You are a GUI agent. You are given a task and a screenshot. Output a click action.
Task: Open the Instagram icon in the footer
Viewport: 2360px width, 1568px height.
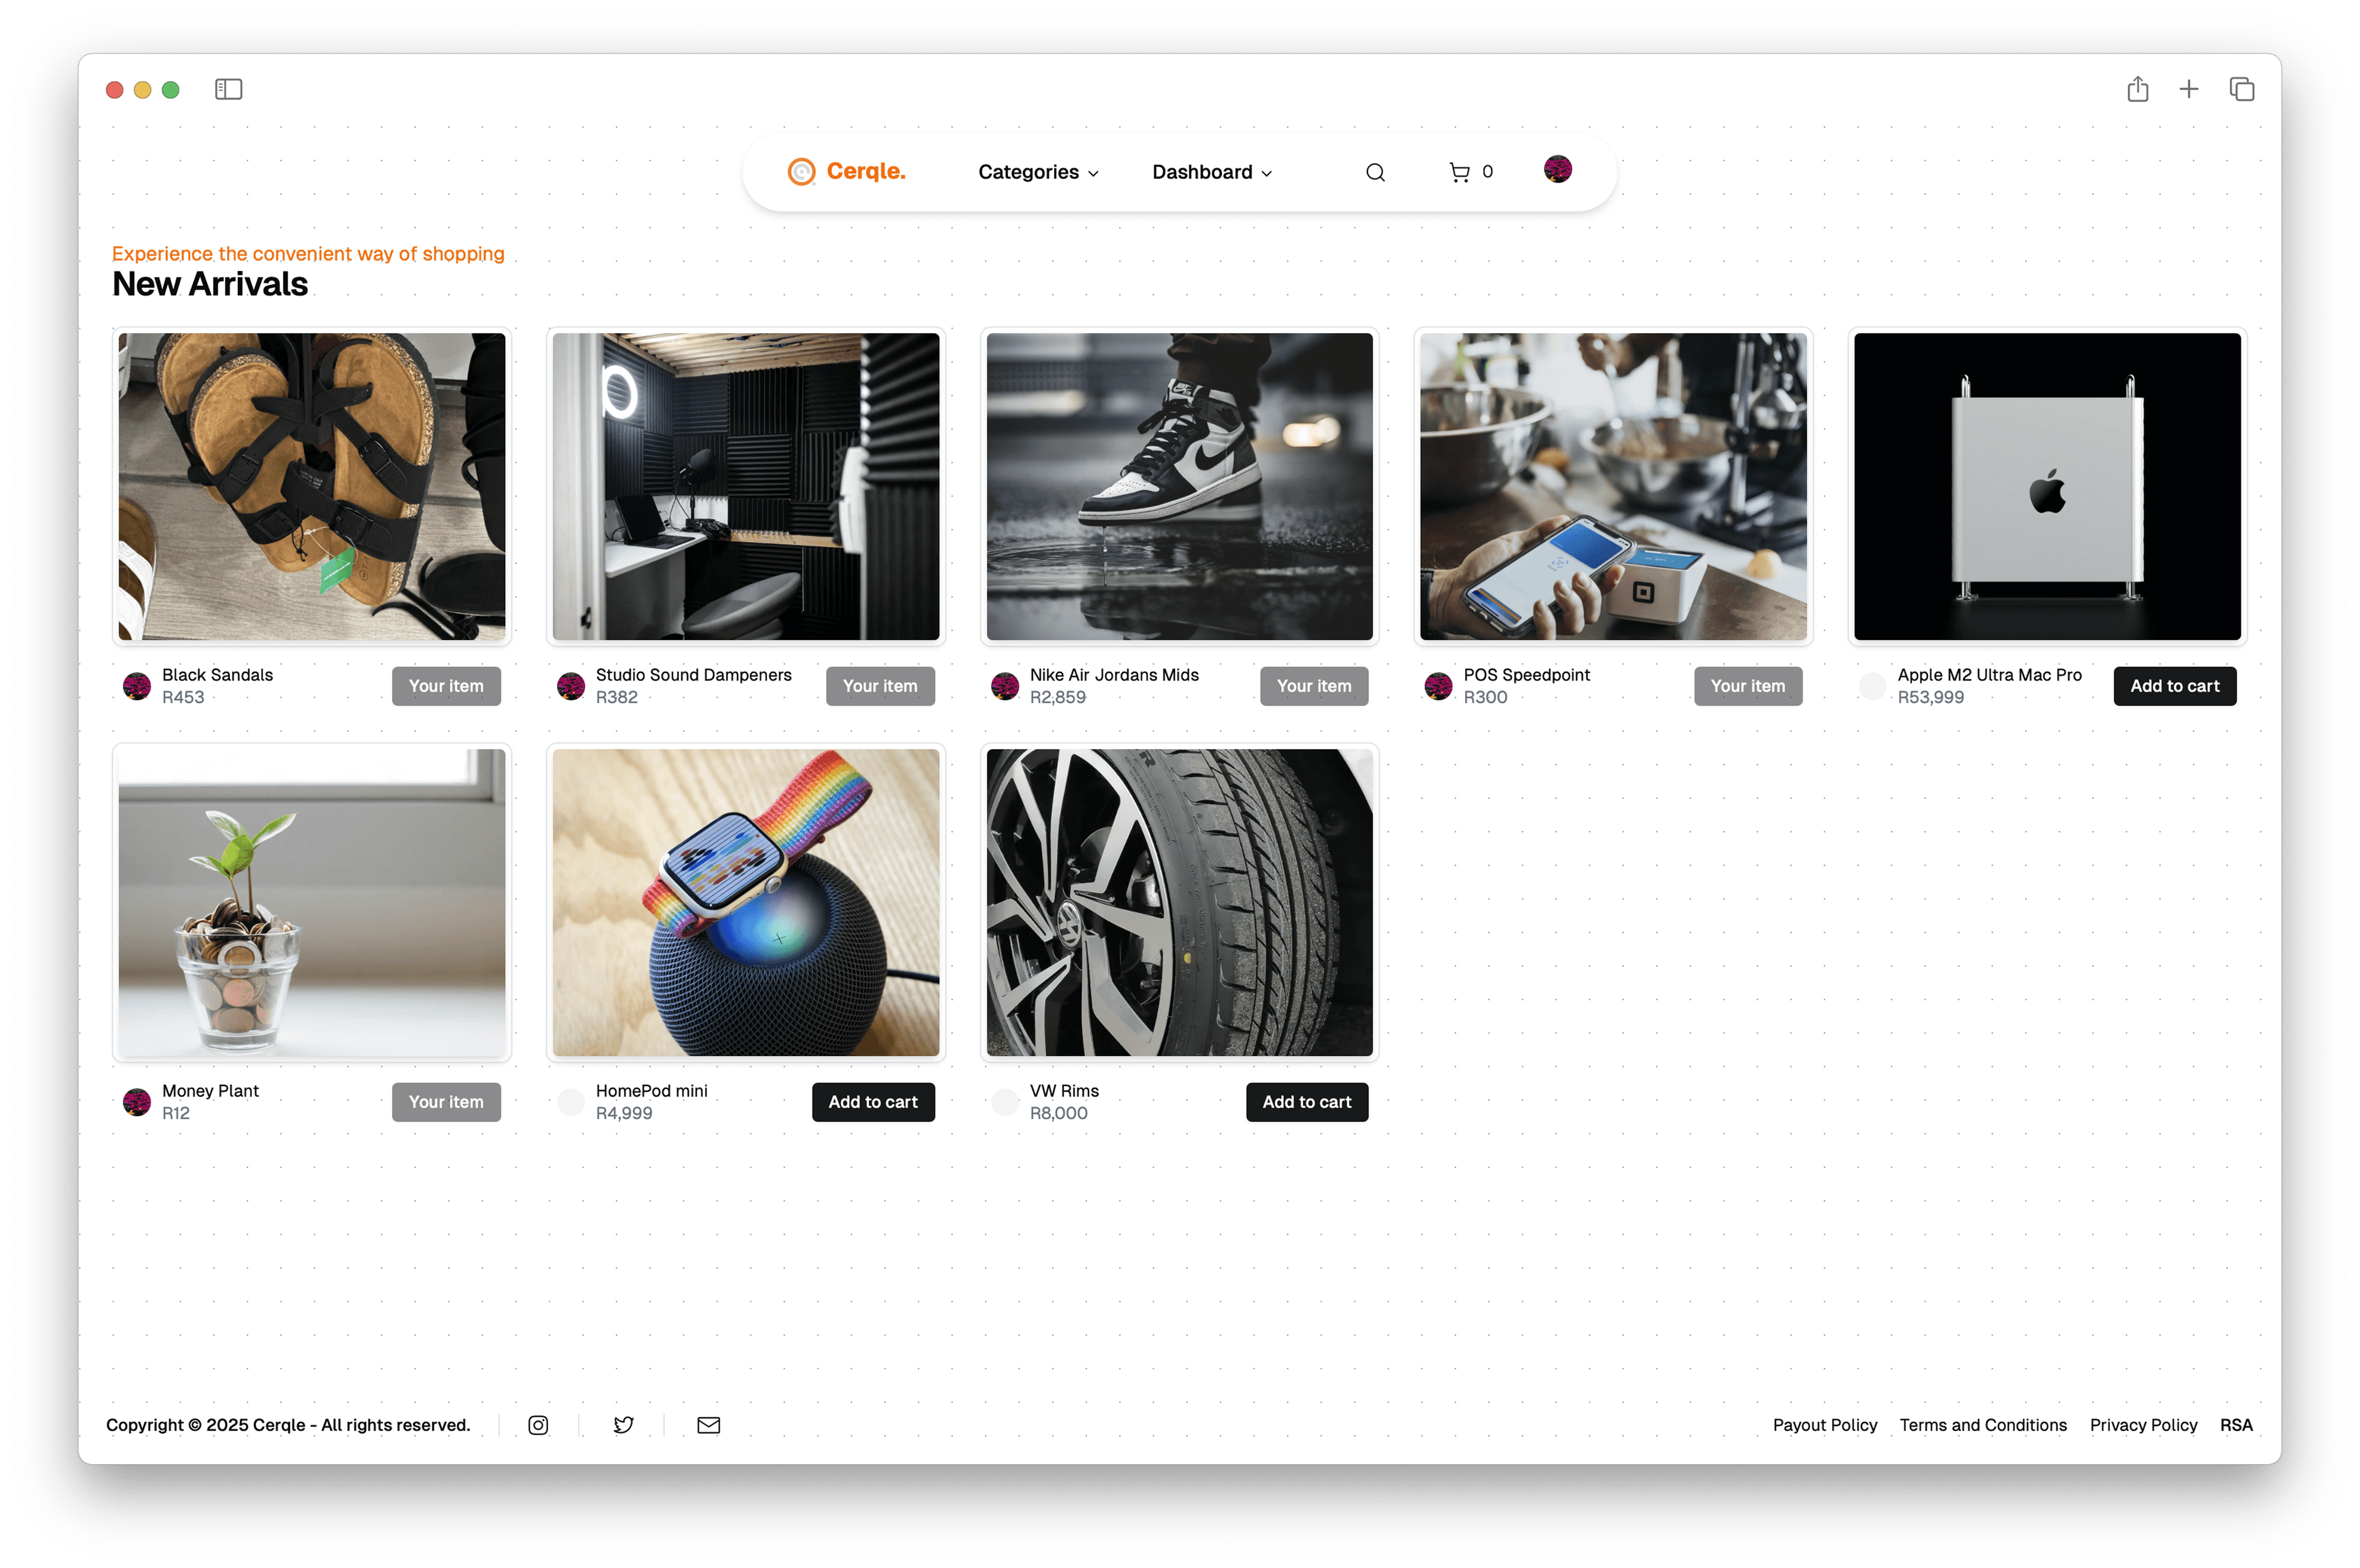[x=538, y=1425]
